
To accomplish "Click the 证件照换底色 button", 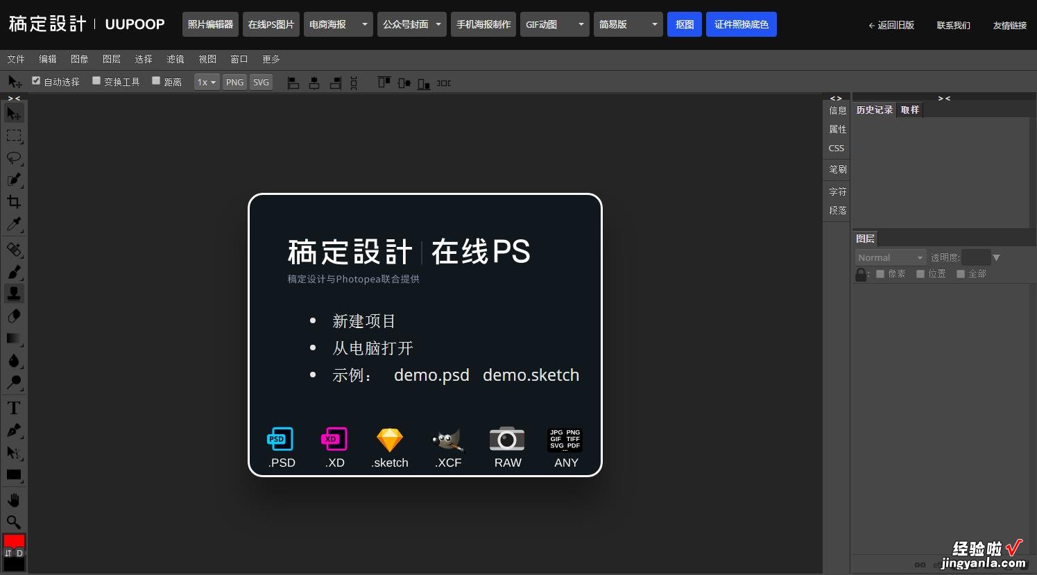I will pyautogui.click(x=742, y=24).
